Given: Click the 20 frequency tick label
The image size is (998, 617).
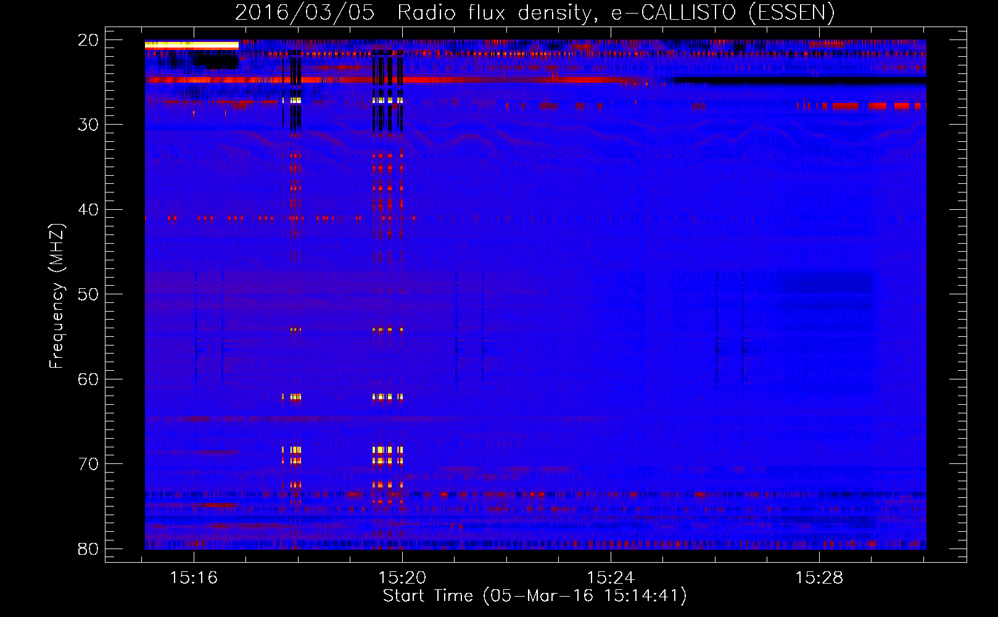Looking at the screenshot, I should (88, 40).
